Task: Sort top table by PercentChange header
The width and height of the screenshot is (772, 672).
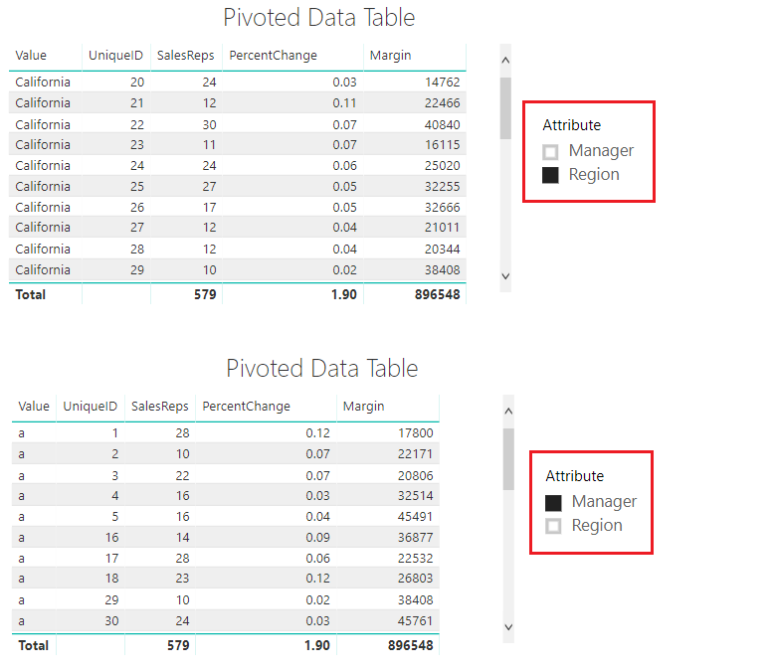Action: point(274,55)
